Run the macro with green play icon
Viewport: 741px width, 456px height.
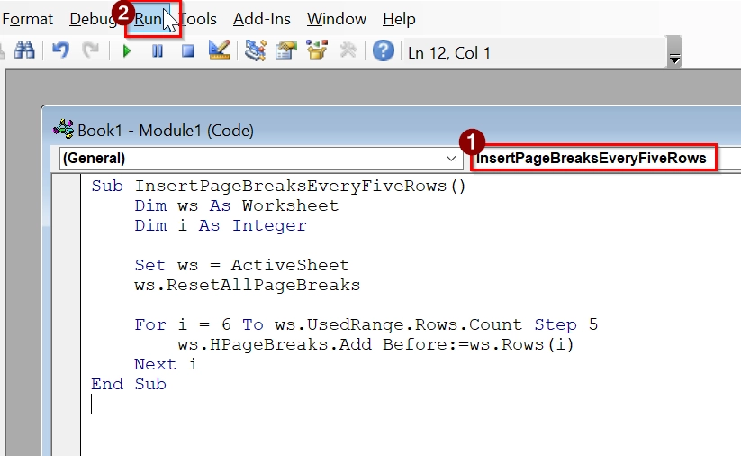point(126,50)
